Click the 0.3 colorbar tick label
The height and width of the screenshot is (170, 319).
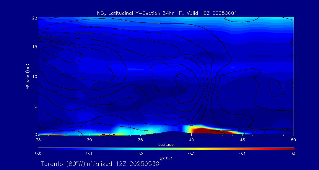tap(191, 153)
